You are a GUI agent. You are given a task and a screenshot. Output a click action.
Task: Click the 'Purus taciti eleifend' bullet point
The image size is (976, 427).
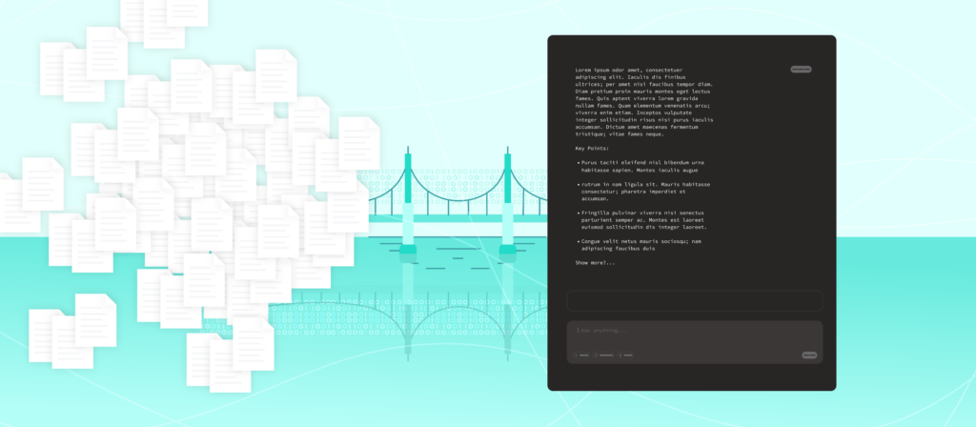pos(641,166)
